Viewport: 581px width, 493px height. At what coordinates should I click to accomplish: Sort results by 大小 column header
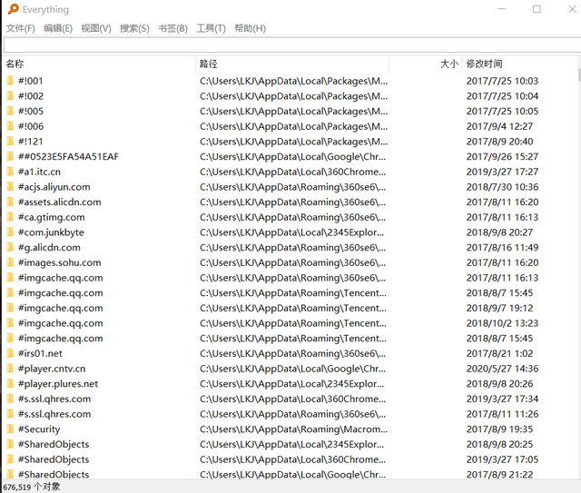(x=425, y=64)
